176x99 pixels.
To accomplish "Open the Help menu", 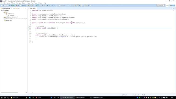I will point(45,3).
